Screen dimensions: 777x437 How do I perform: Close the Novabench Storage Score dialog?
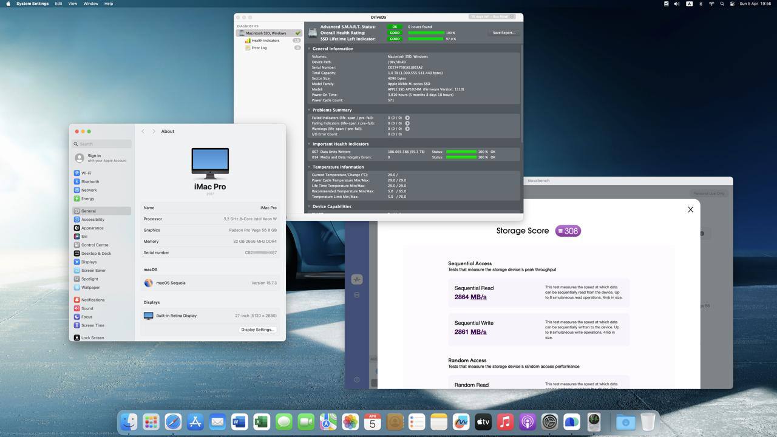pos(690,209)
